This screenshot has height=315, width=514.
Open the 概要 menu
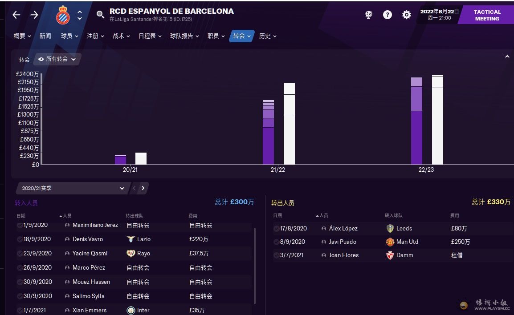point(22,36)
